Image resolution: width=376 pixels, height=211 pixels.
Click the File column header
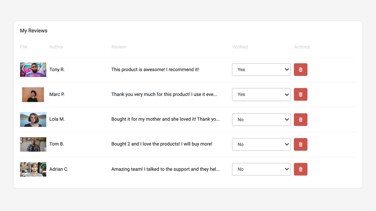(x=23, y=47)
